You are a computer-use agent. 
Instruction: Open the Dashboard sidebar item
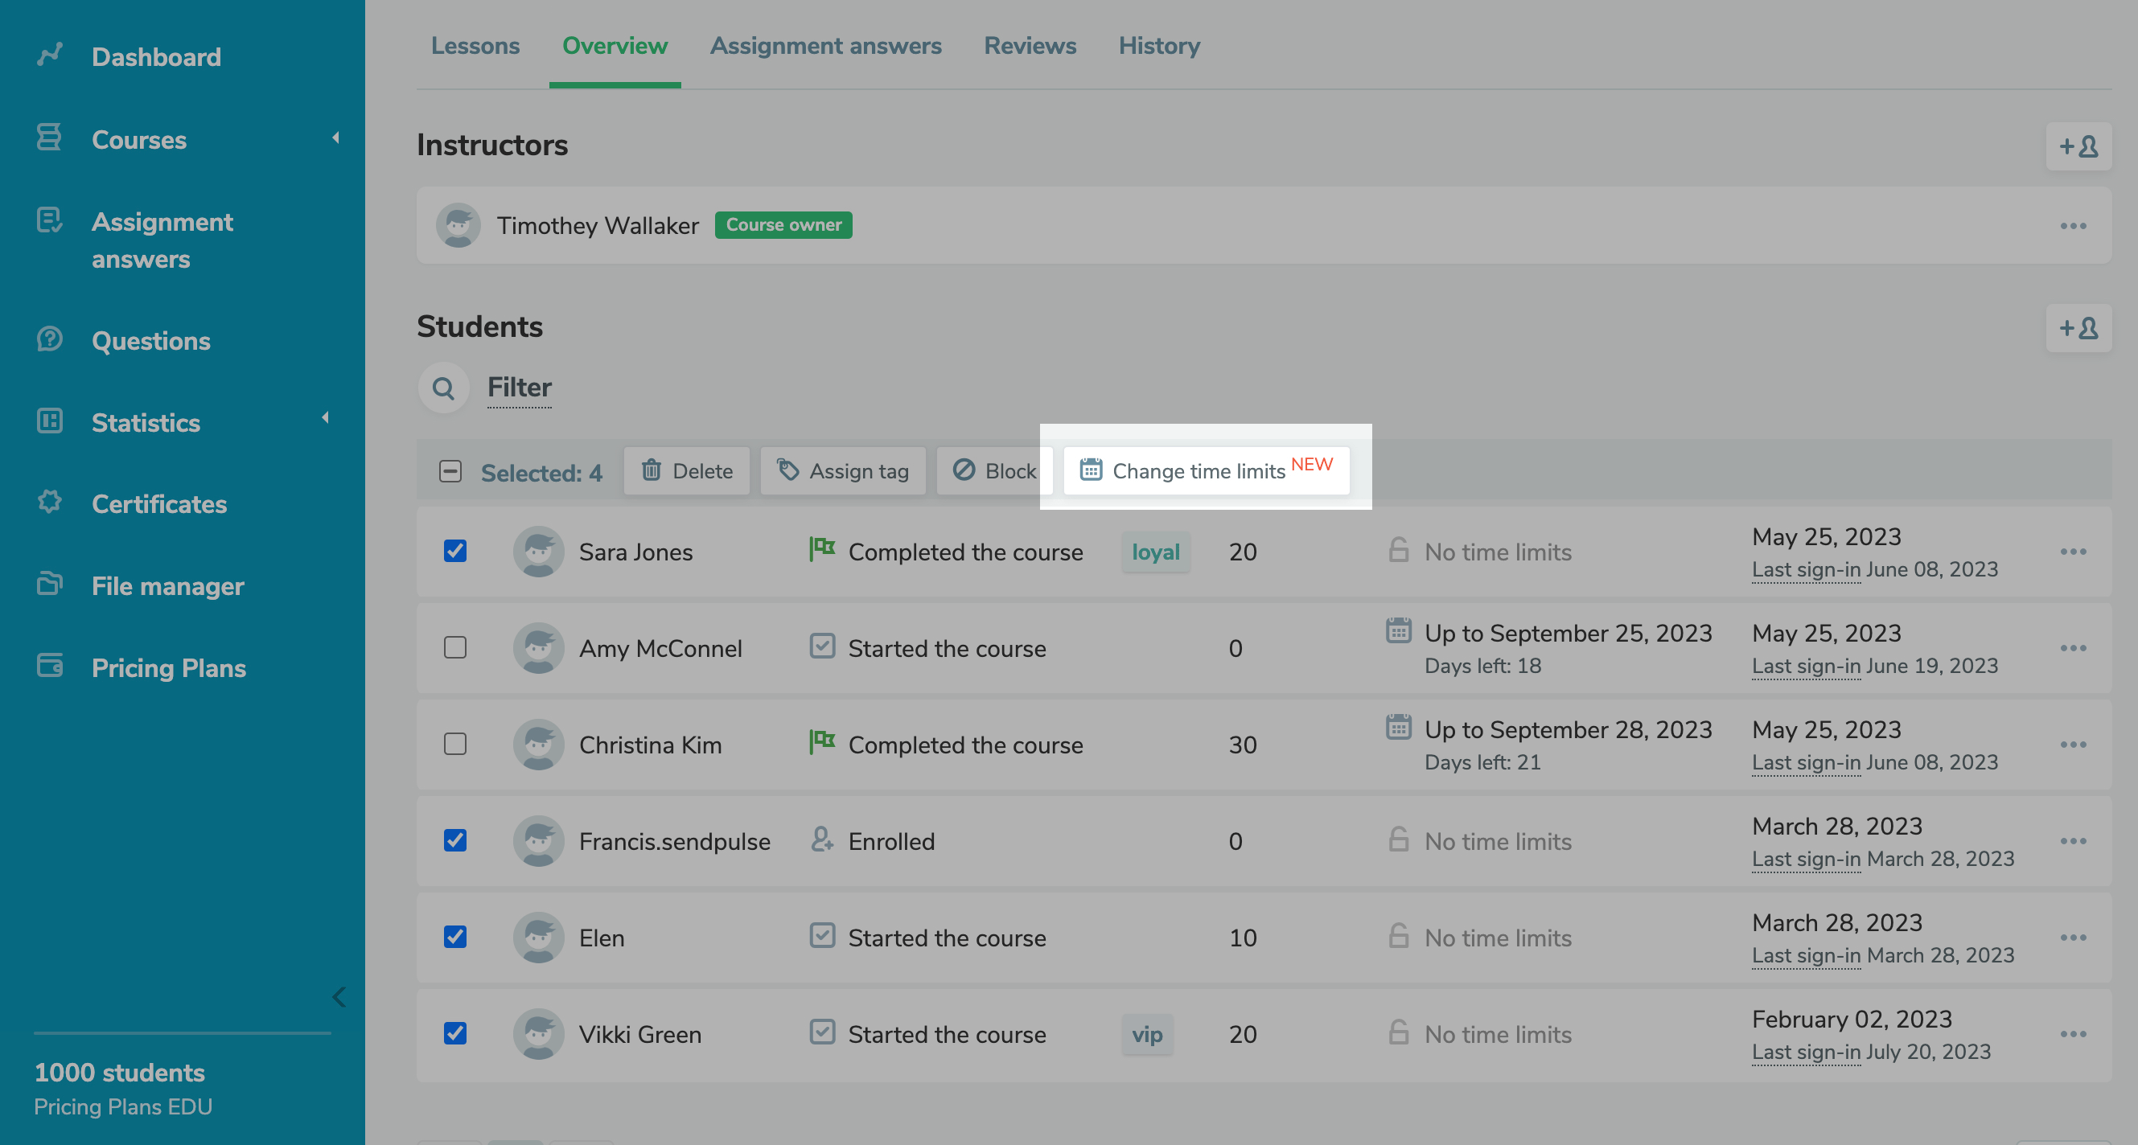[155, 56]
